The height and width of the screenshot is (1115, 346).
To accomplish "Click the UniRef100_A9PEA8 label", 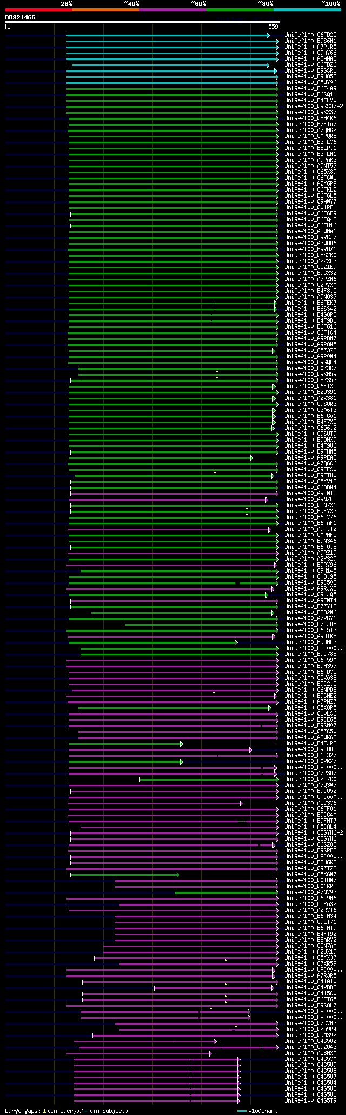I will [x=310, y=458].
